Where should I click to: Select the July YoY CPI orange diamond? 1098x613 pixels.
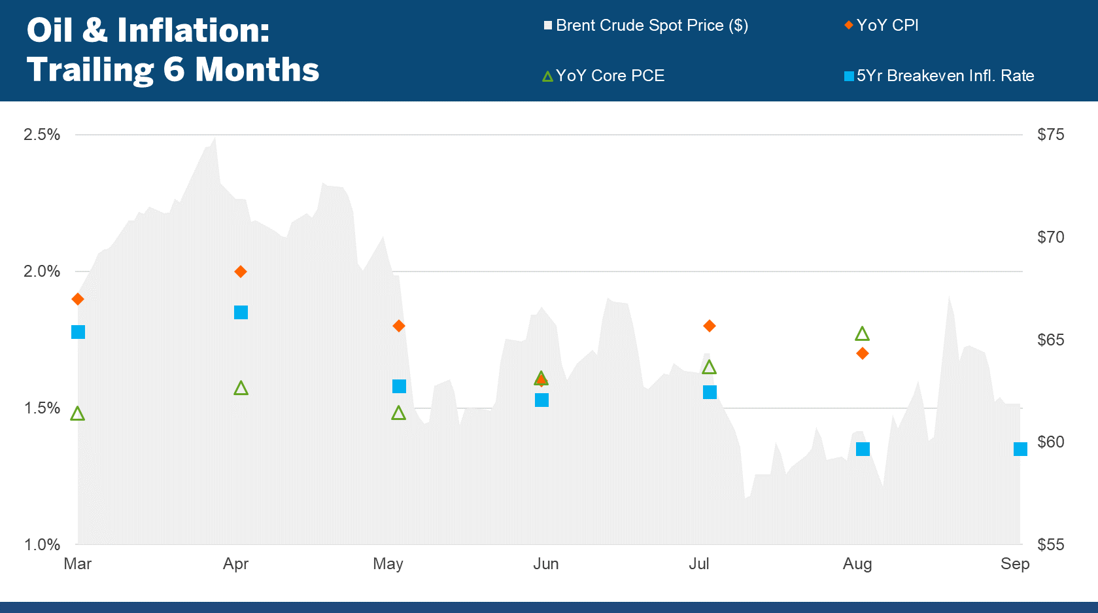710,326
